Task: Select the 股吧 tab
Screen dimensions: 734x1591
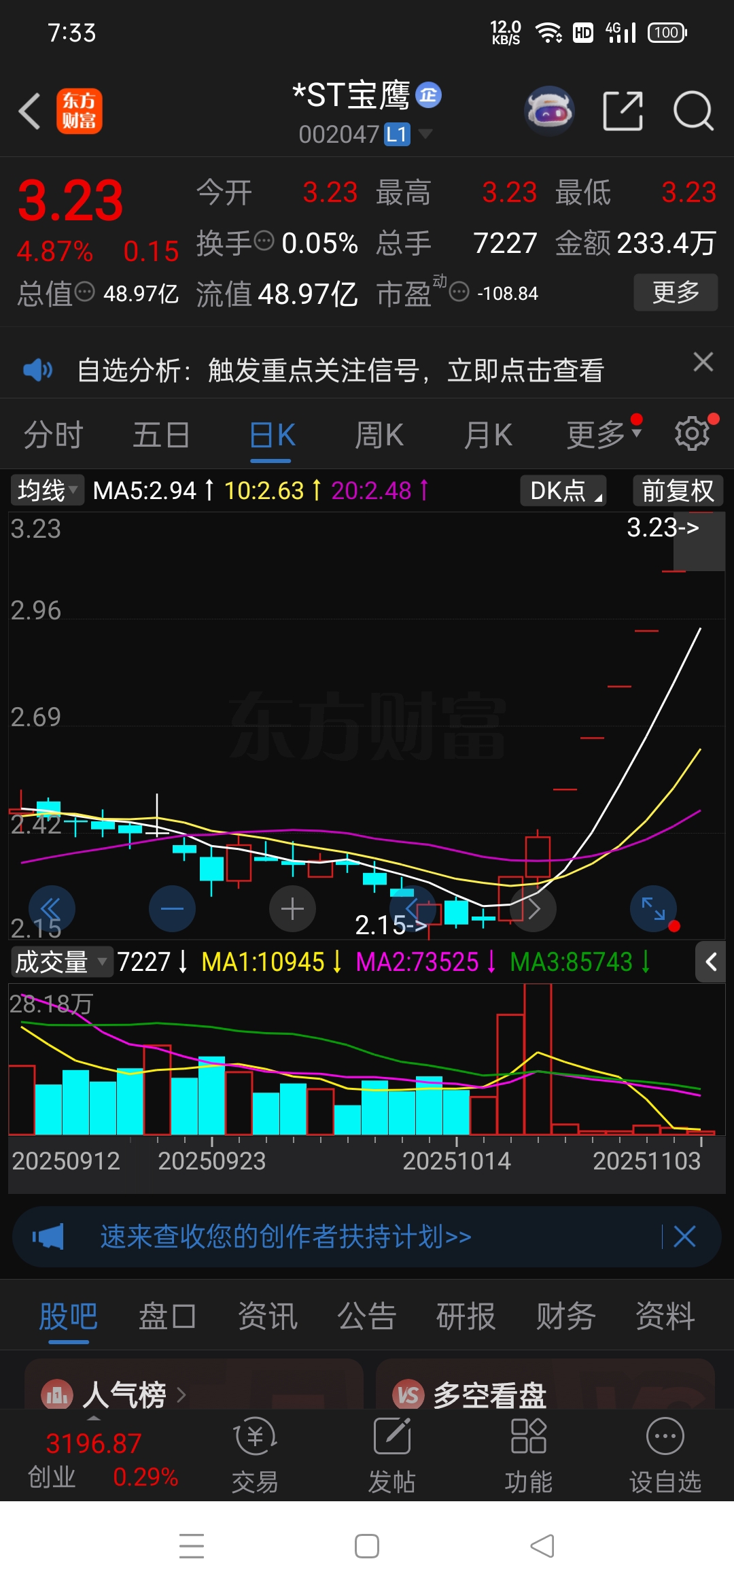Action: [x=68, y=1316]
